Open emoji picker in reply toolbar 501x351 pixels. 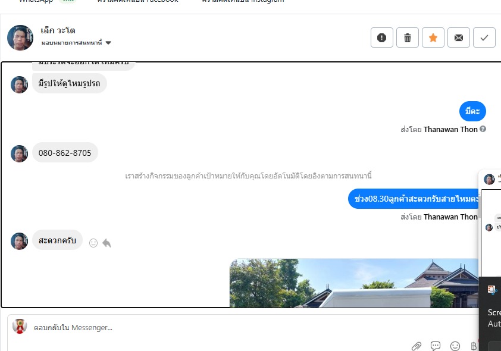(455, 346)
